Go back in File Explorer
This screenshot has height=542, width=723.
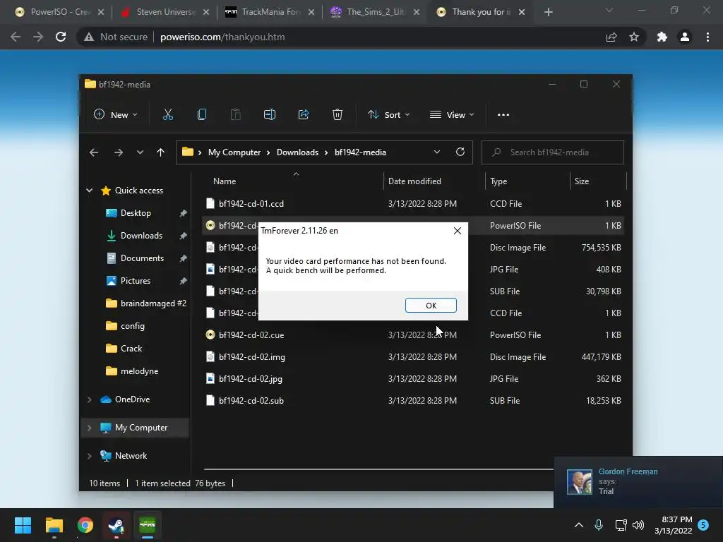click(x=94, y=152)
